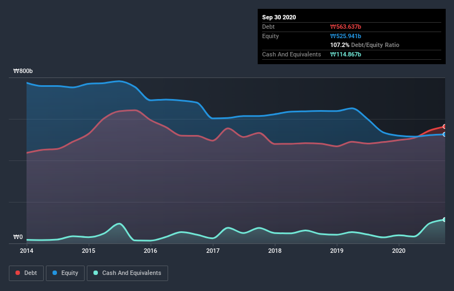Click the 2019 x-axis label
Screen dimensions: 454x291
point(337,251)
